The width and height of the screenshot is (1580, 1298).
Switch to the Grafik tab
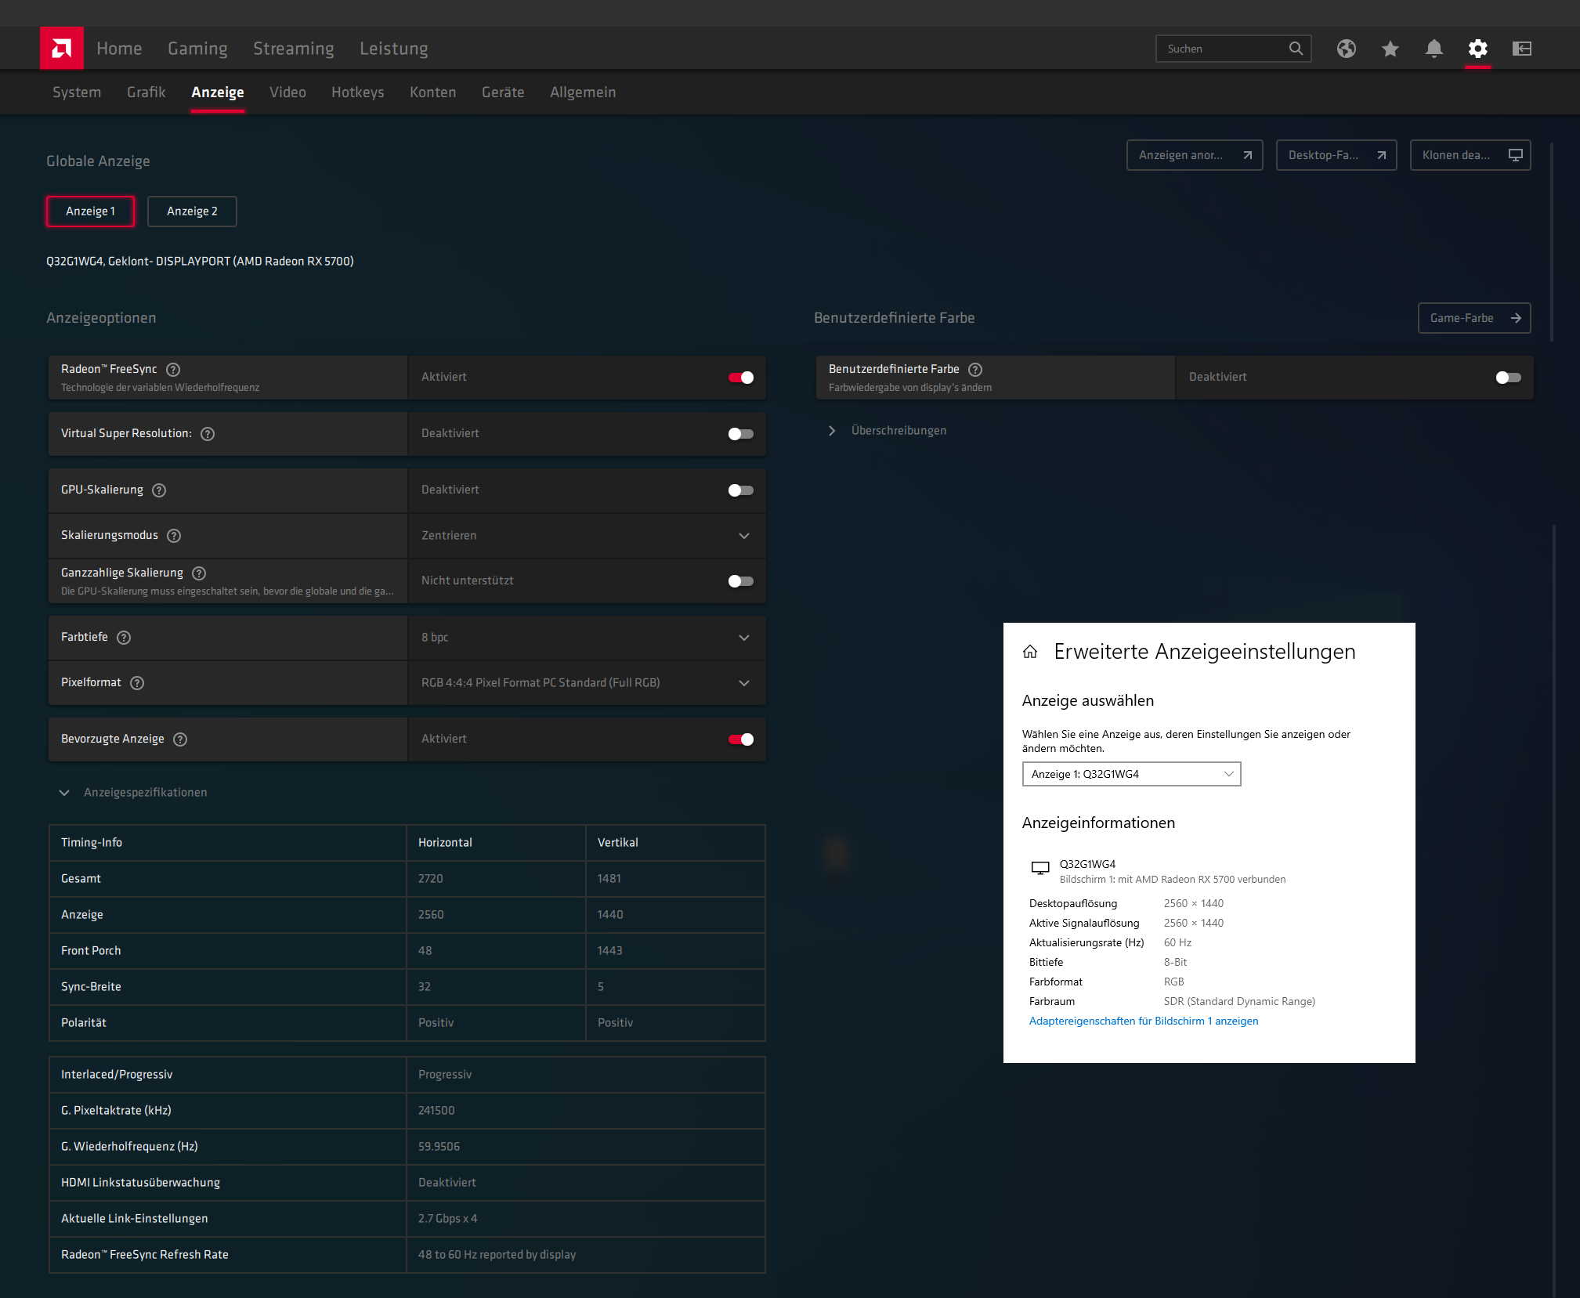[146, 92]
